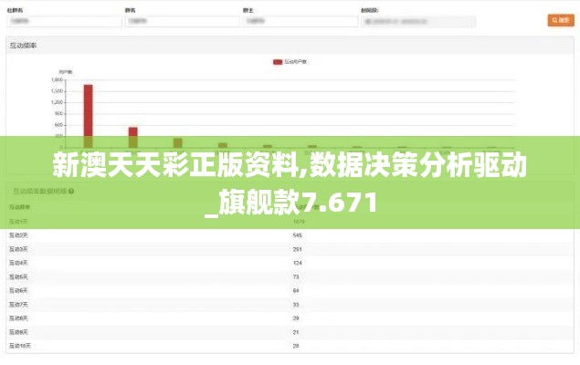580x365 pixels.
Task: Select the 互动8天 row label
Action: (18, 318)
